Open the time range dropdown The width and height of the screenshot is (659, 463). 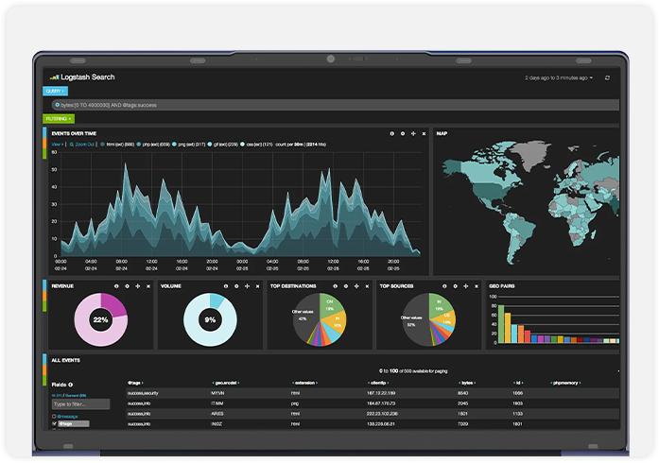coord(559,77)
